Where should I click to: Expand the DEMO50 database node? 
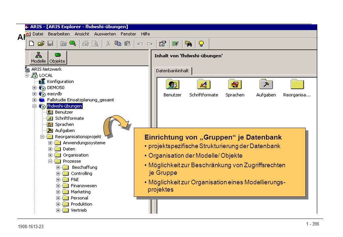34,88
